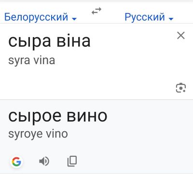This screenshot has height=178, width=193.
Task: Clear the entered text with the X
Action: tap(181, 35)
